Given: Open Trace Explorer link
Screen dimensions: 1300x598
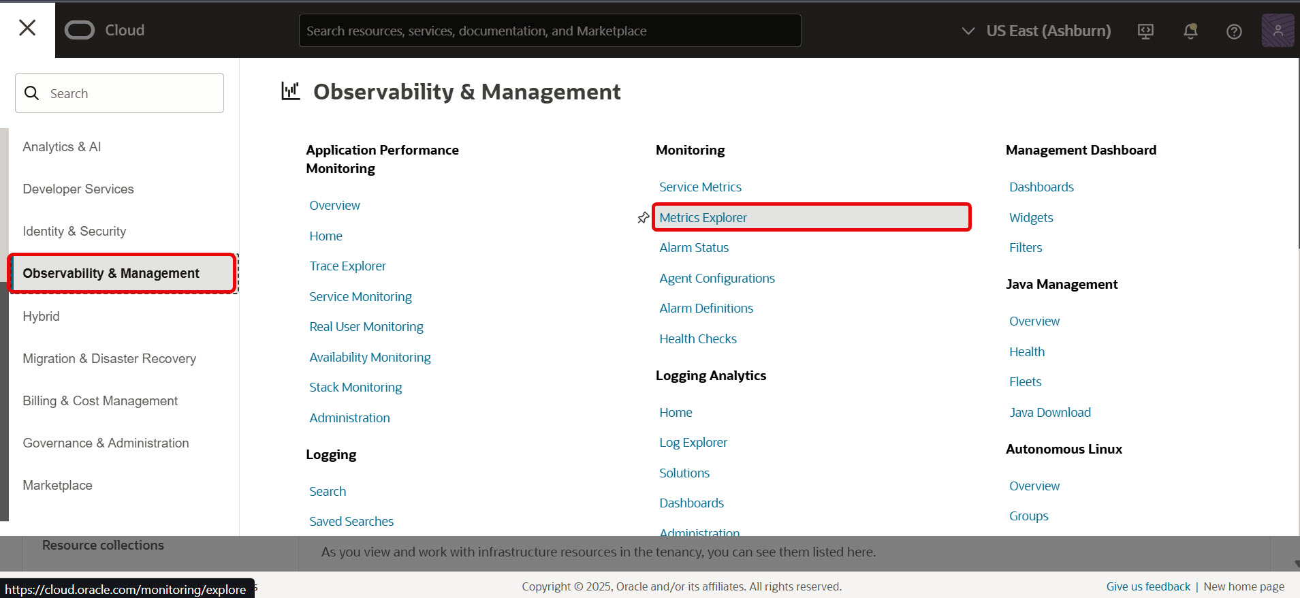Looking at the screenshot, I should click(x=347, y=266).
